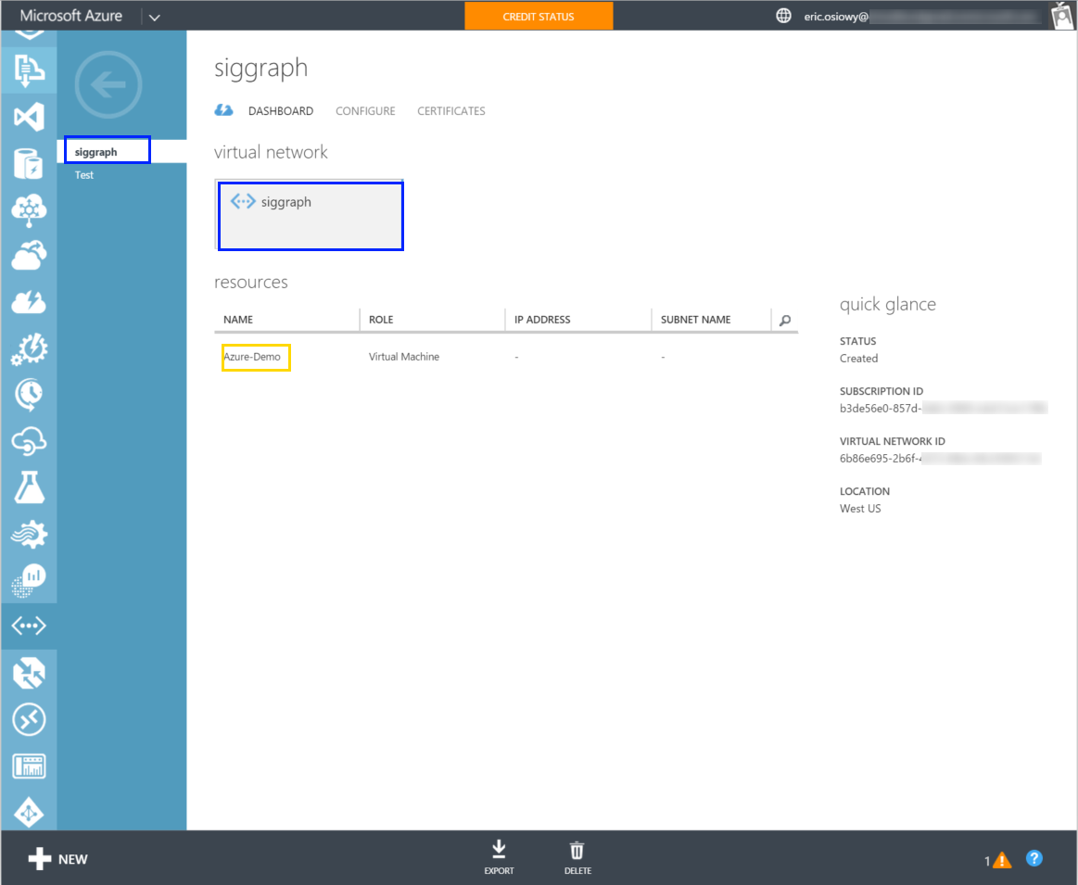Open Recovery Services cloud sidebar icon
This screenshot has width=1078, height=885.
29,256
